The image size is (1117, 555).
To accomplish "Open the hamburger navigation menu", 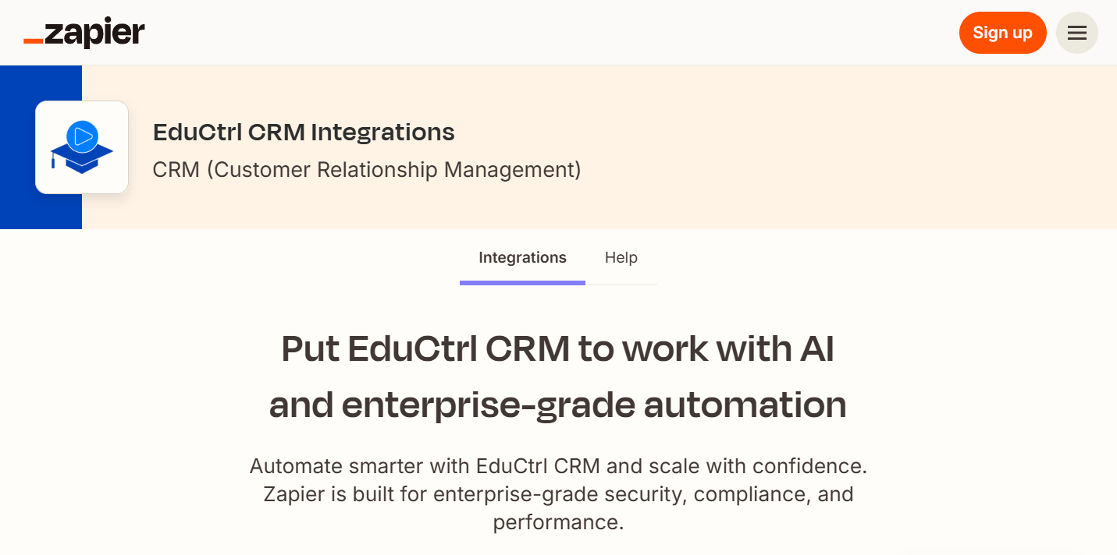I will click(x=1076, y=33).
